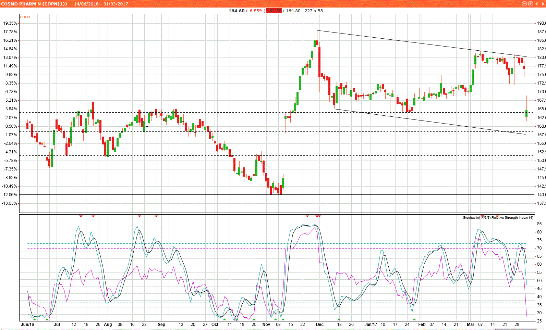Click the bid/ask size 227 x 58
This screenshot has height=330, width=546.
[x=314, y=11]
